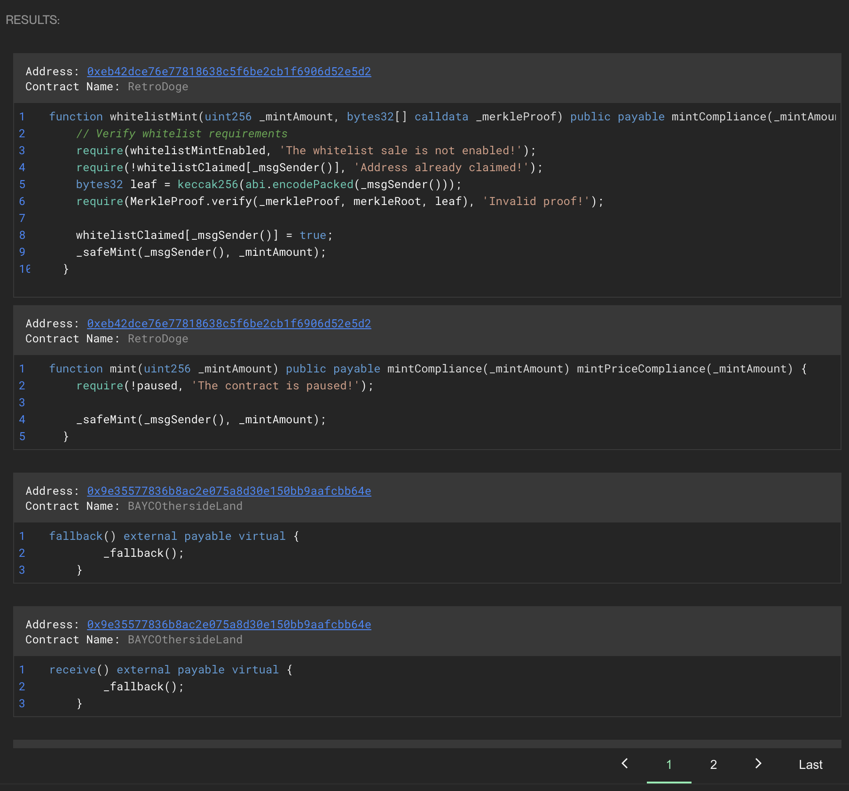This screenshot has height=791, width=849.
Task: Click the 'Invalid proof!' require statement
Action: click(339, 201)
